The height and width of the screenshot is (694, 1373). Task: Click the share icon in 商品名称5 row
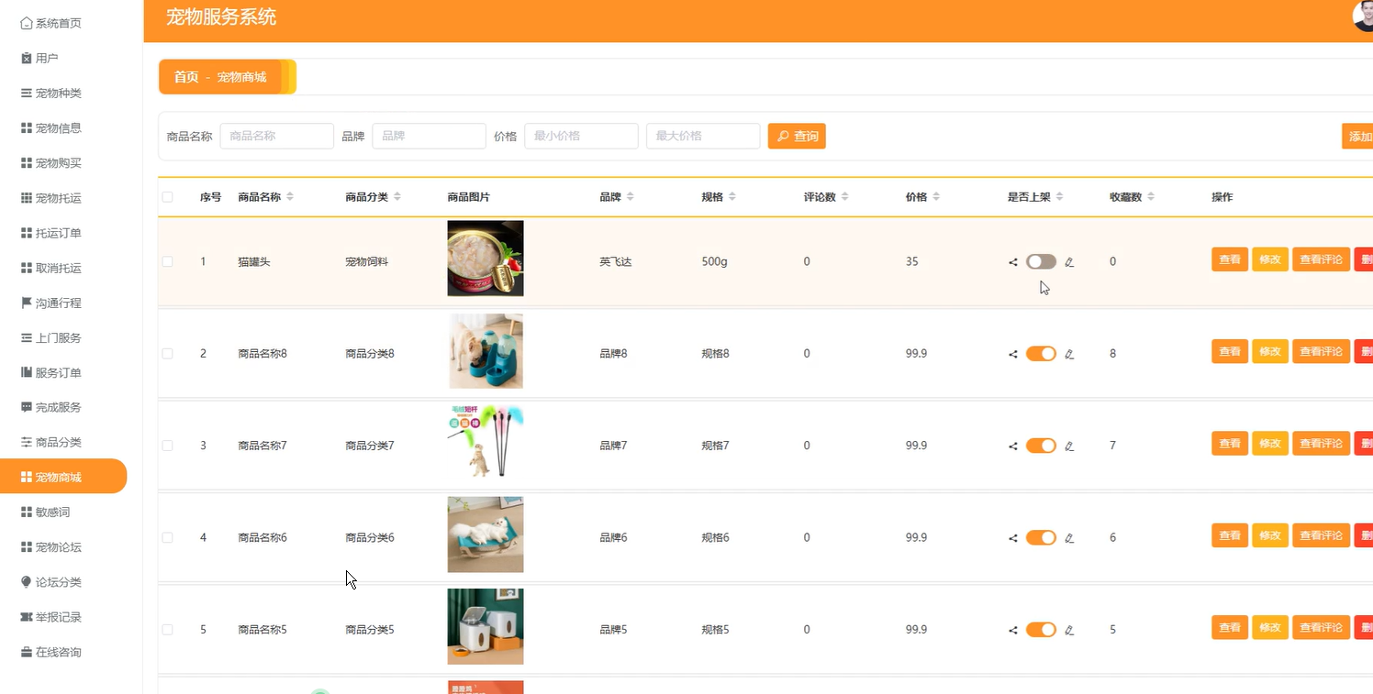[x=1013, y=630]
